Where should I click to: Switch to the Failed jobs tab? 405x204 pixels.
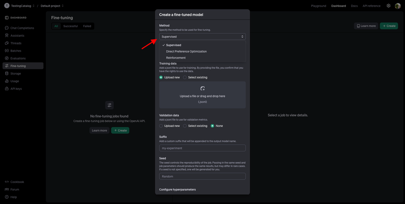87,26
